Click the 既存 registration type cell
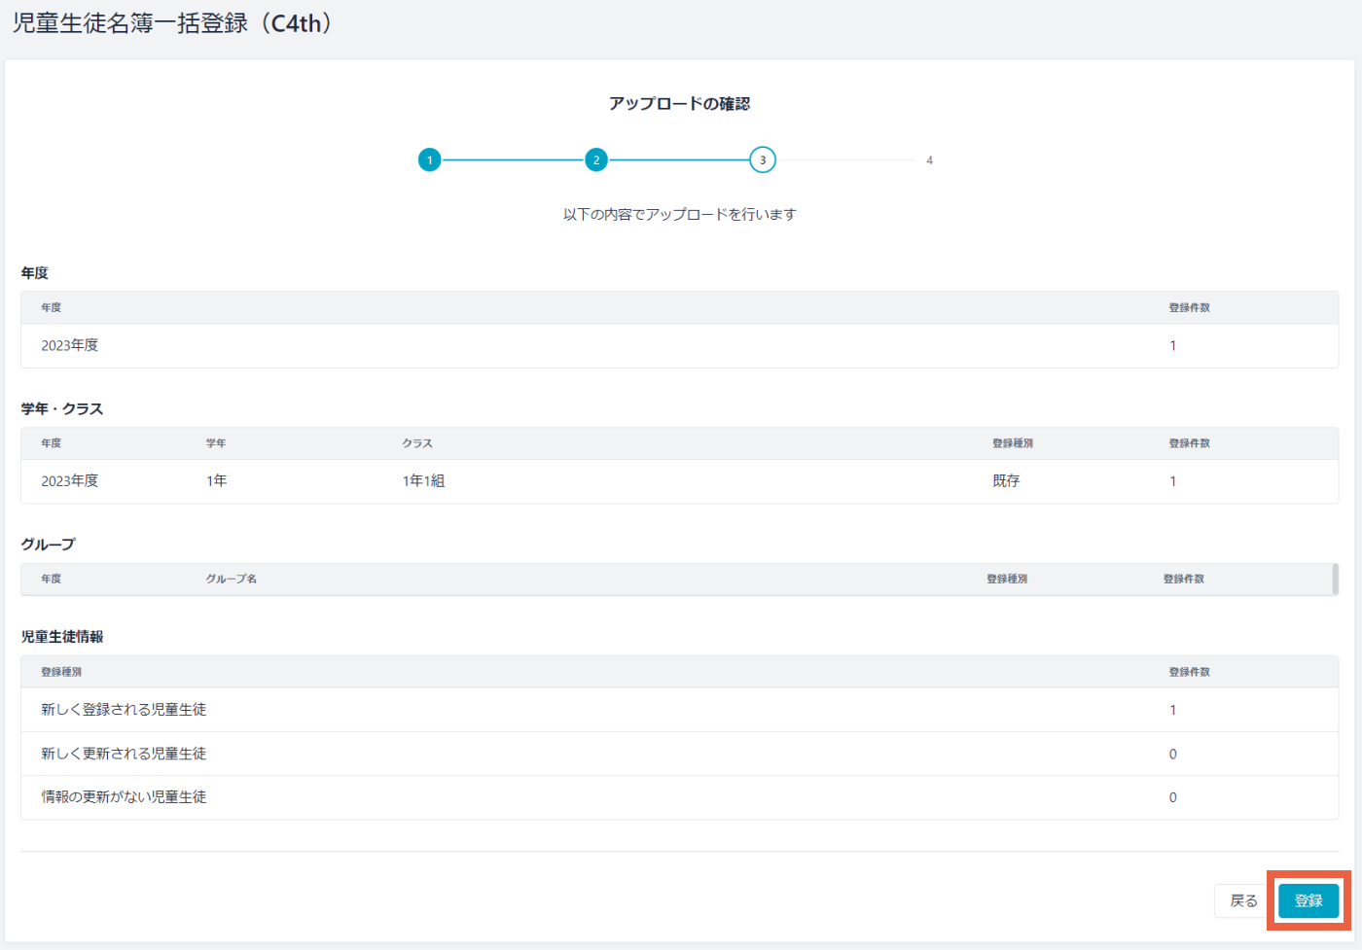The image size is (1362, 950). click(1006, 480)
